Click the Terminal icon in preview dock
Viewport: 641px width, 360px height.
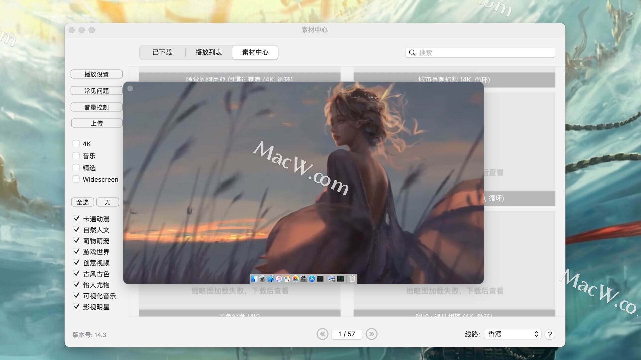pyautogui.click(x=320, y=279)
